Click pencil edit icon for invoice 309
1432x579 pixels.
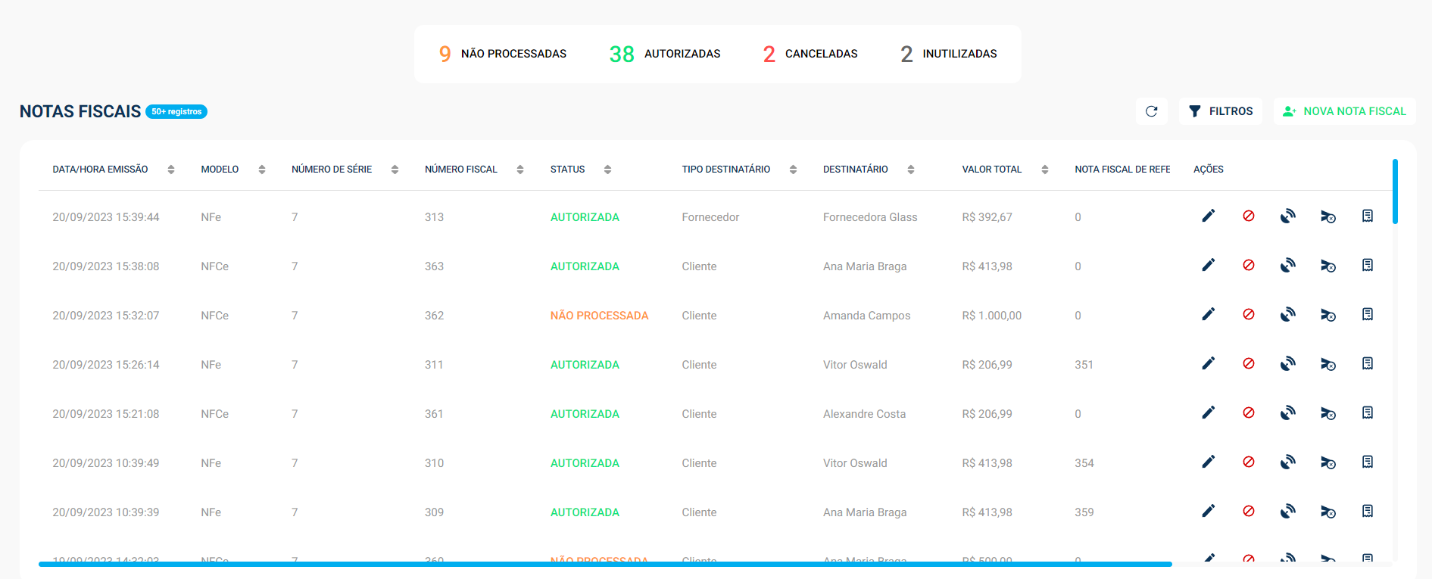coord(1208,512)
